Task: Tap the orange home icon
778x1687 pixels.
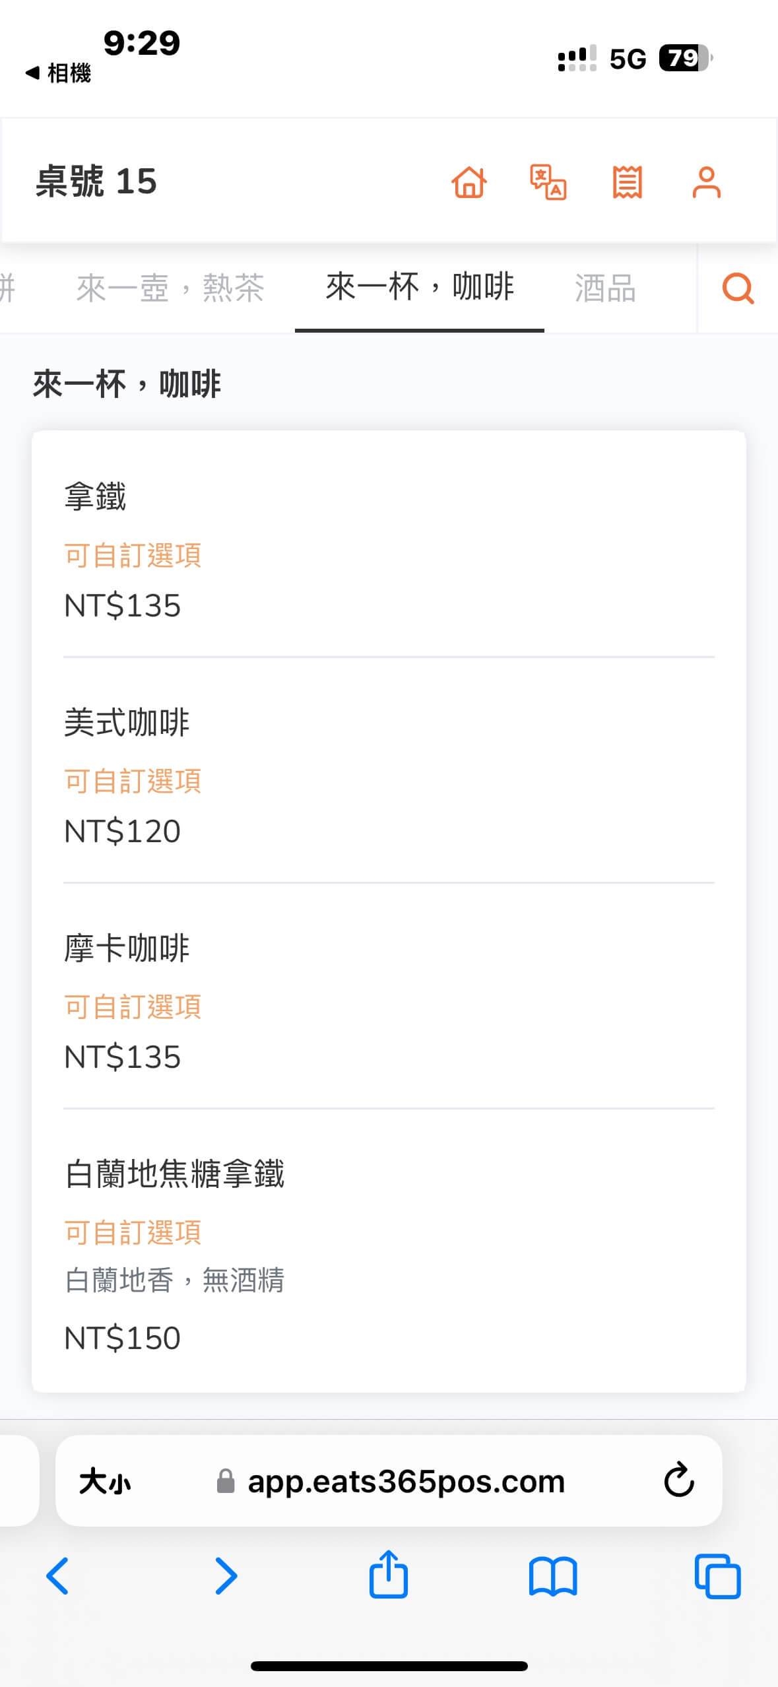Action: point(469,182)
